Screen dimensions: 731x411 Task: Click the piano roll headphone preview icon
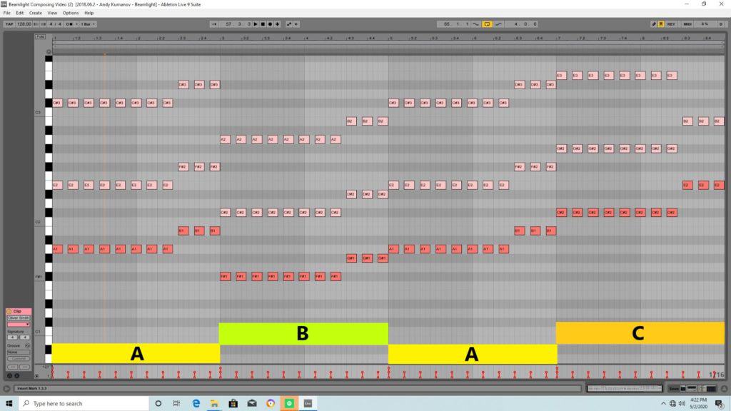(x=48, y=51)
